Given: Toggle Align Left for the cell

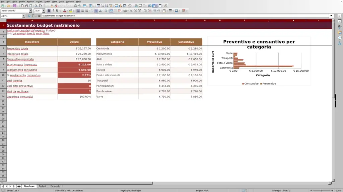Looking at the screenshot, I should click(x=78, y=11).
